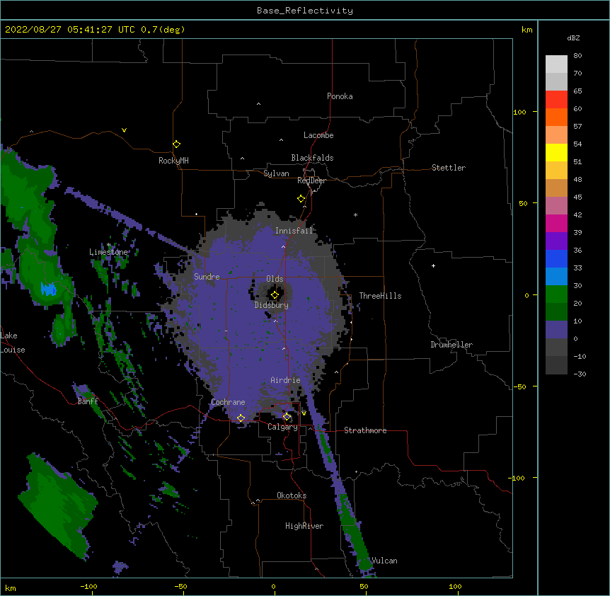Click the HighRiver label
The width and height of the screenshot is (610, 596).
tap(304, 526)
